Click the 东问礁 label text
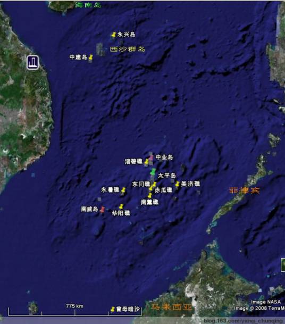285x324 pixels. pos(141,184)
